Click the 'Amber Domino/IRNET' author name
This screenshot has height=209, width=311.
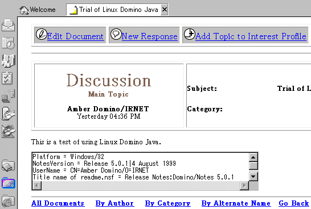(x=108, y=109)
